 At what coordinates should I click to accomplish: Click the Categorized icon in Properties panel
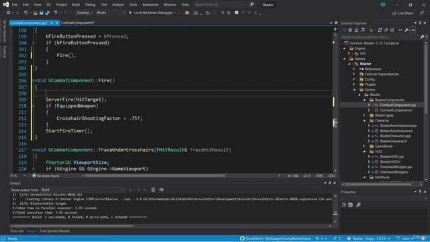[344, 204]
